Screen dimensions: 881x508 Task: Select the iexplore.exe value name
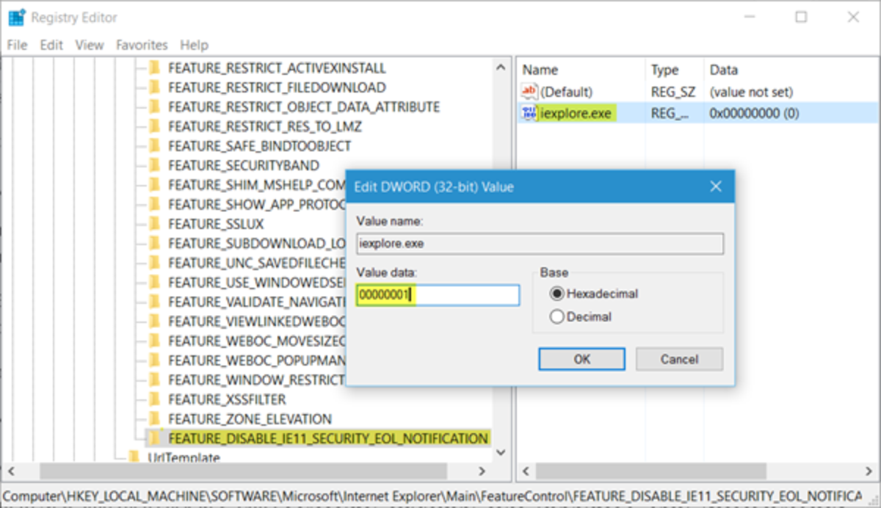(x=576, y=113)
